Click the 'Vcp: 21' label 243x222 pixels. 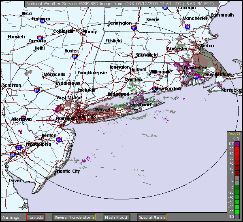[x=235, y=134]
